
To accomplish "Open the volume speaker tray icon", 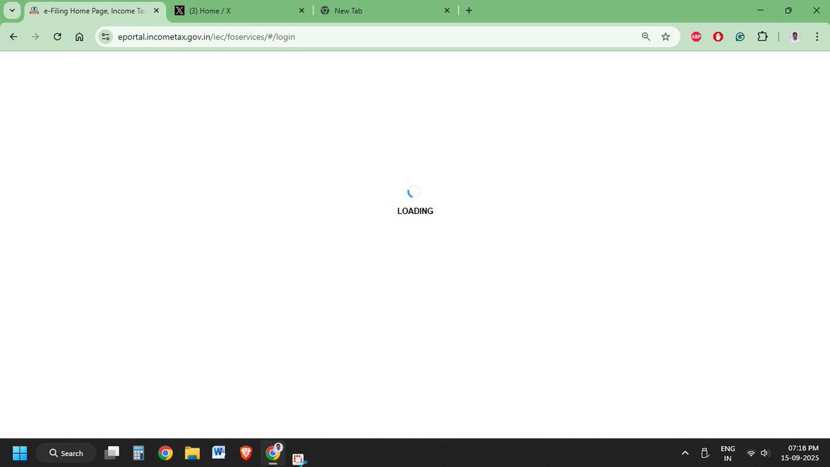I will pos(765,453).
